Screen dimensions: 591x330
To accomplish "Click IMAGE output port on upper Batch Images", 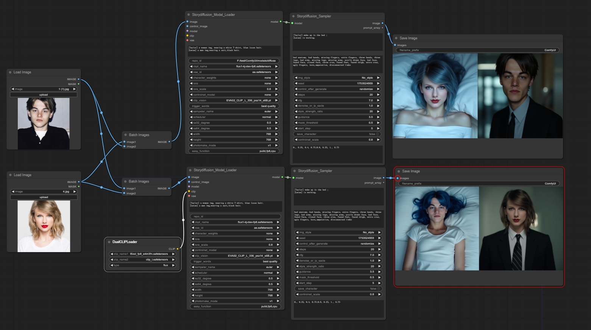I will click(x=169, y=142).
